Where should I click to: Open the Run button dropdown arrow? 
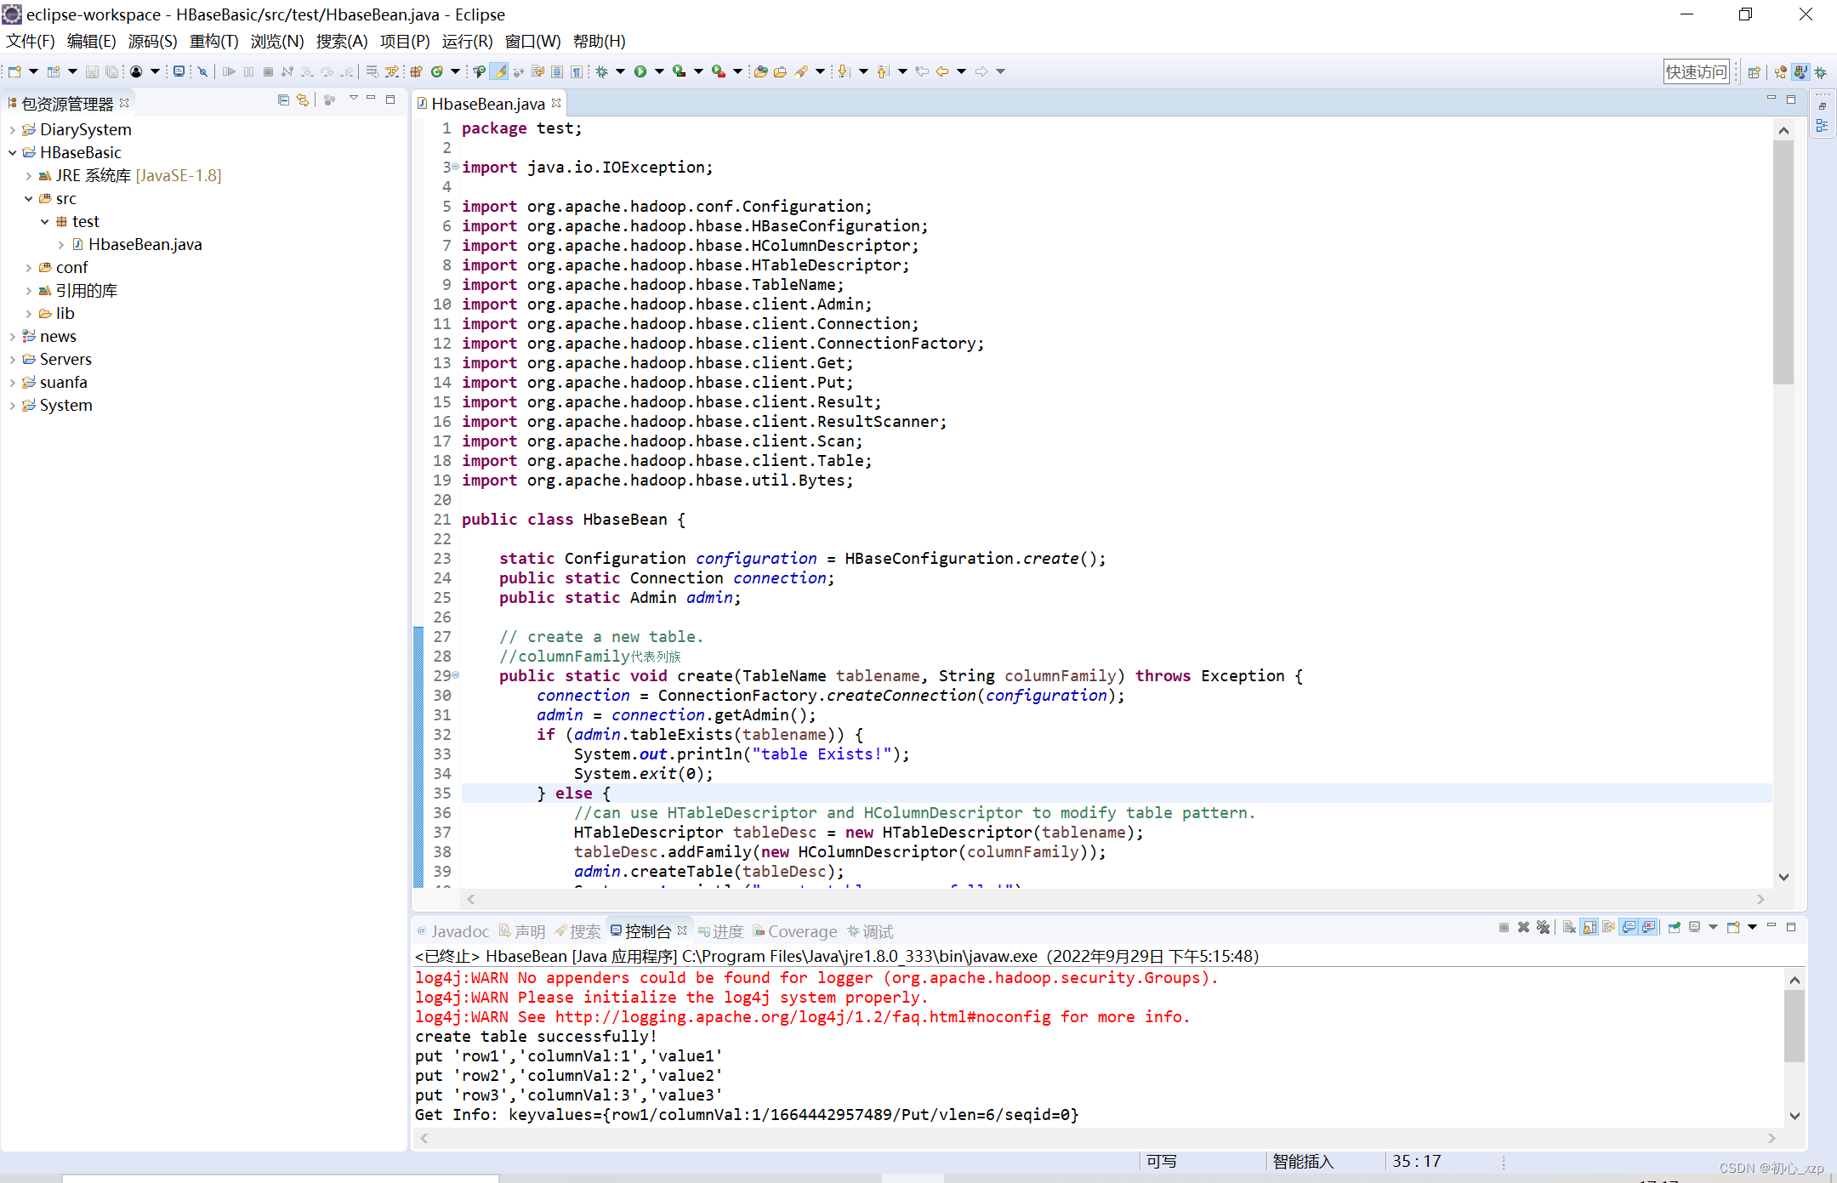659,71
